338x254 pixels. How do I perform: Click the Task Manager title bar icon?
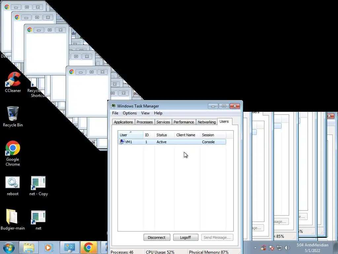[x=113, y=106]
